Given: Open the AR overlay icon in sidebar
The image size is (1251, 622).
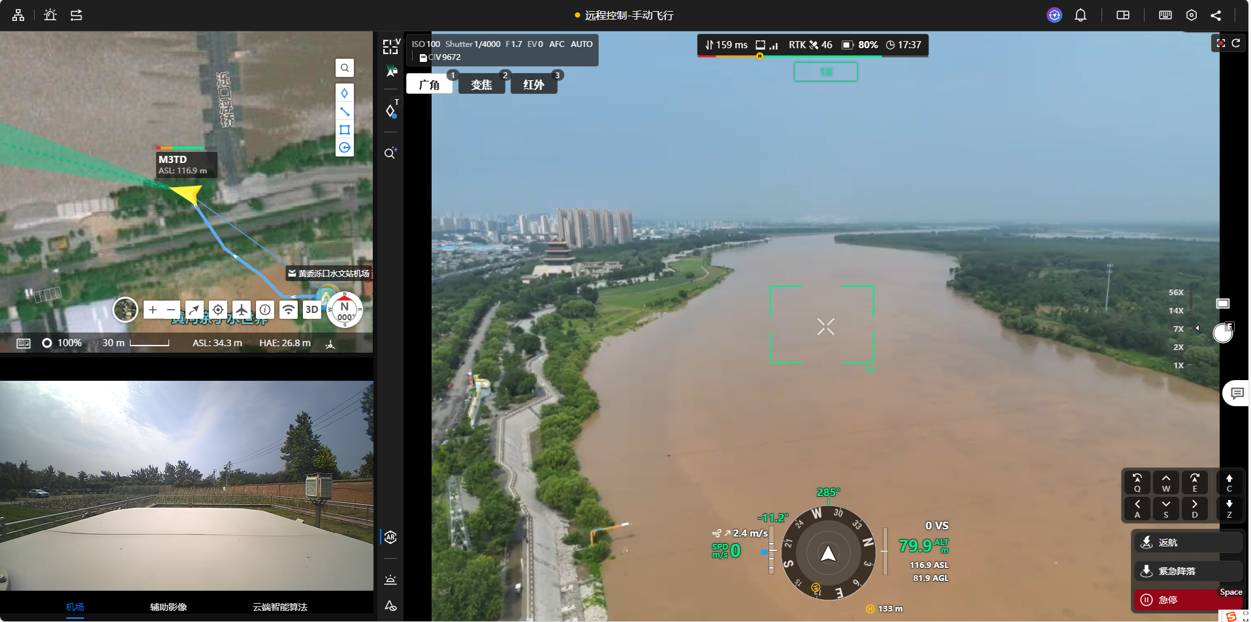Looking at the screenshot, I should coord(390,537).
